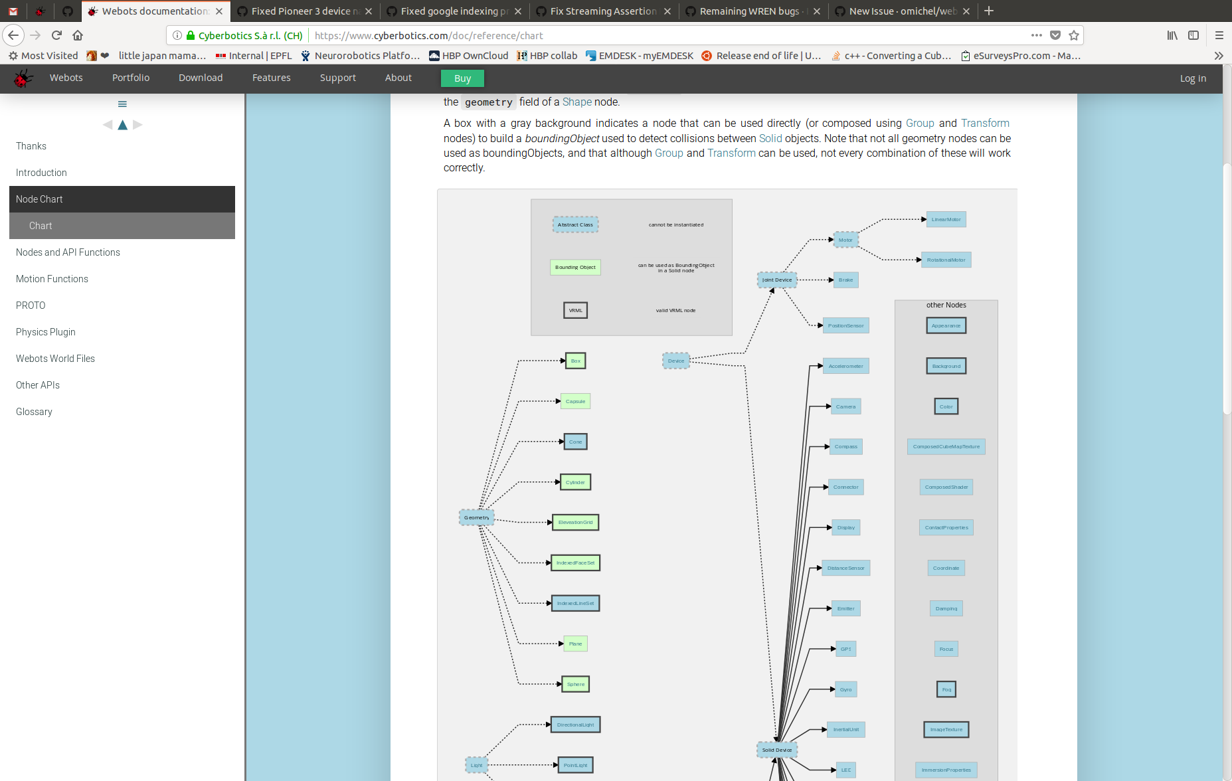The height and width of the screenshot is (781, 1232).
Task: Reload the current page
Action: click(56, 35)
